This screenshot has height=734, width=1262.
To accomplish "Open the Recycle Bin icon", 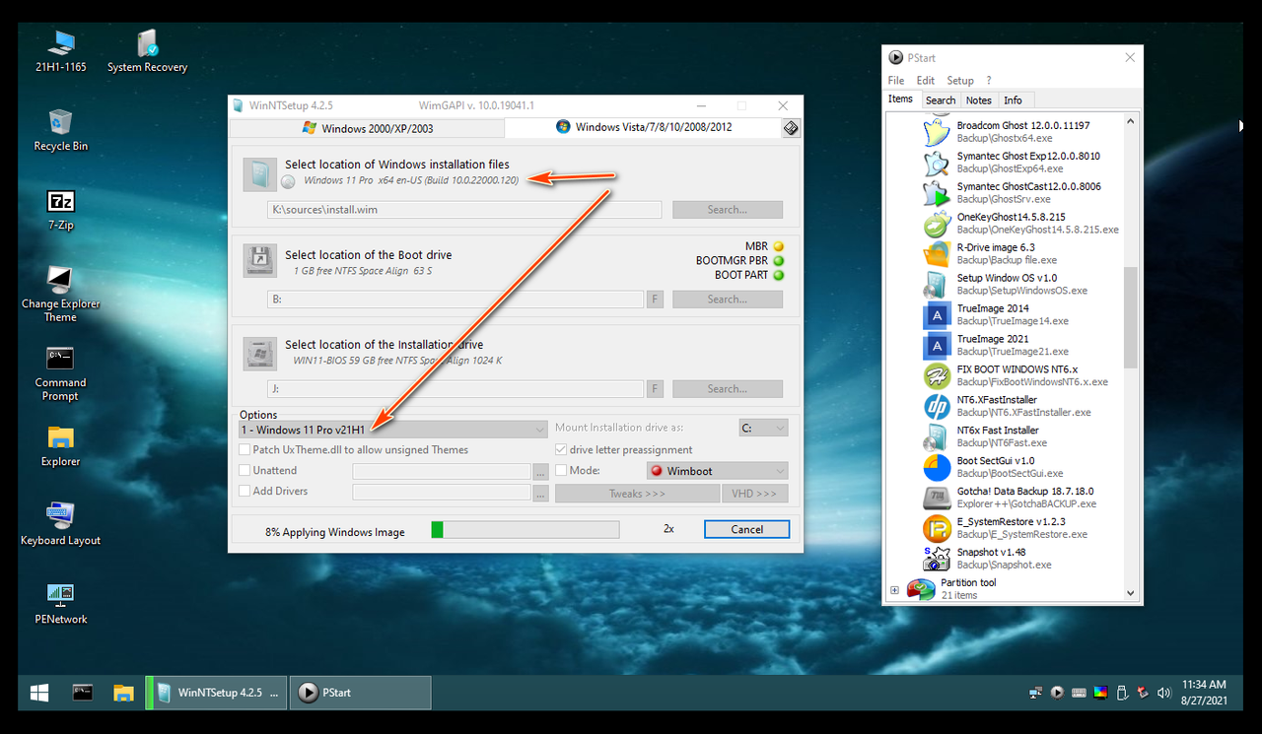I will (x=61, y=129).
